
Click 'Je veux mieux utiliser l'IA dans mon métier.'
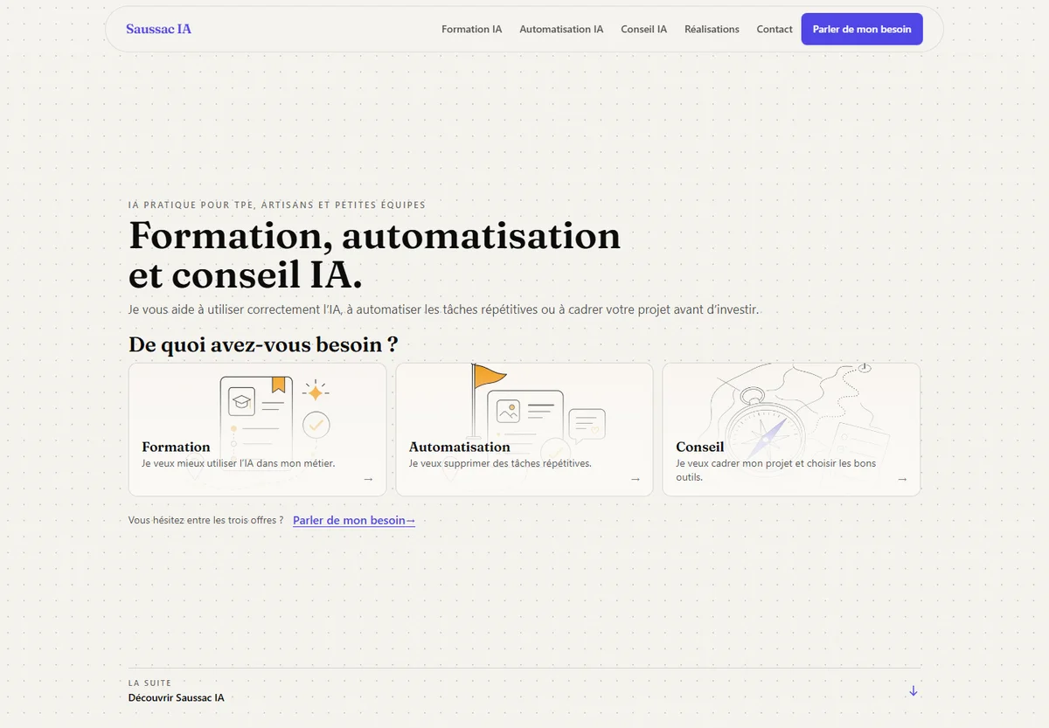[238, 463]
